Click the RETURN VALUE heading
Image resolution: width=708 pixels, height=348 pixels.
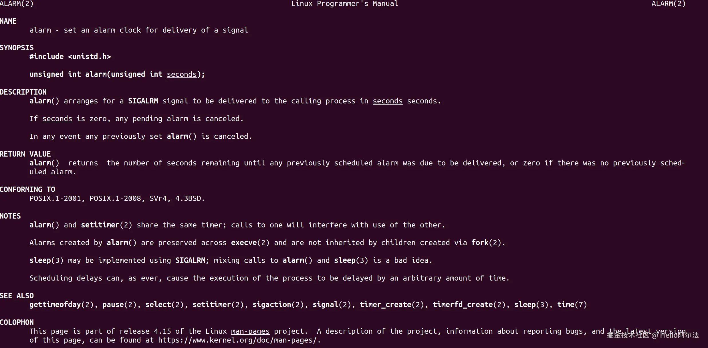[x=25, y=154]
